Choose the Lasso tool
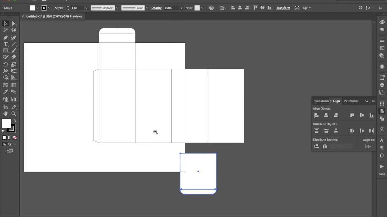The height and width of the screenshot is (217, 387). pyautogui.click(x=14, y=30)
